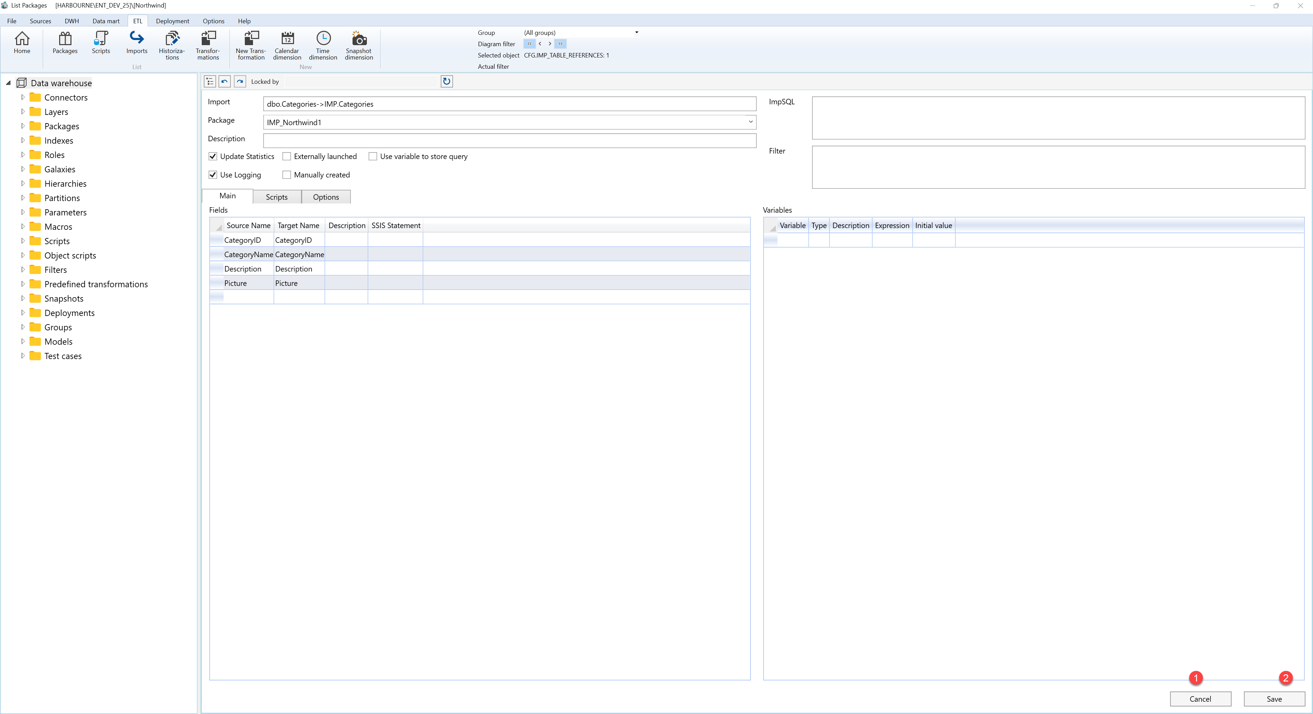Click into the ImpSQL text area
1313x714 pixels.
click(x=1058, y=118)
